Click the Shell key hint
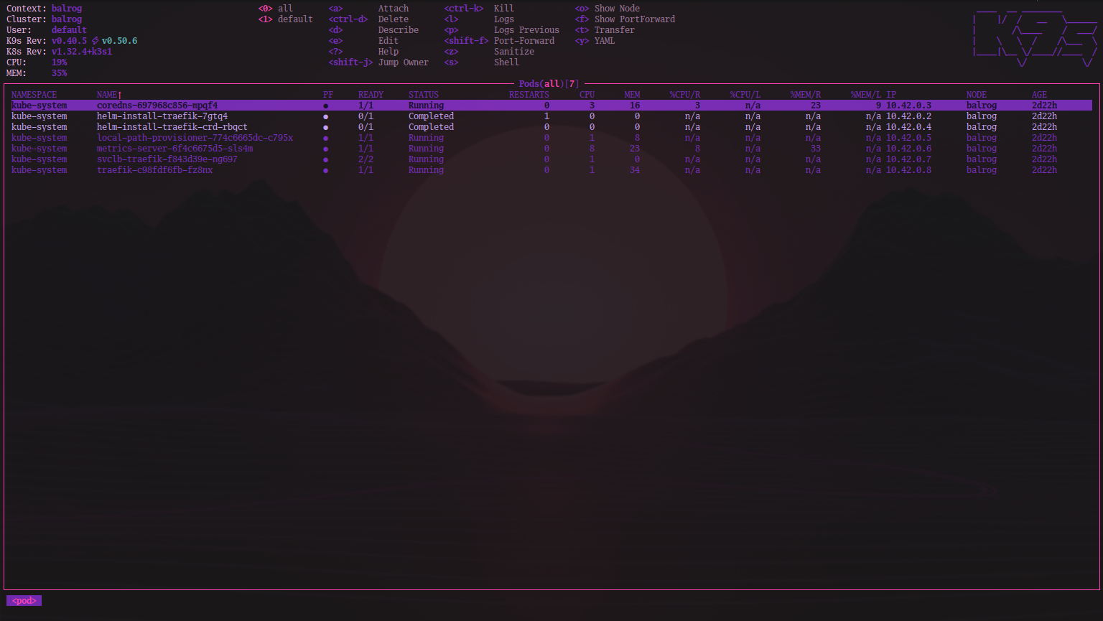1103x621 pixels. [x=482, y=62]
